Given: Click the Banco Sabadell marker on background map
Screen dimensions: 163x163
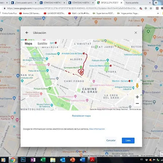Looking at the screenshot, I should (x=143, y=92).
